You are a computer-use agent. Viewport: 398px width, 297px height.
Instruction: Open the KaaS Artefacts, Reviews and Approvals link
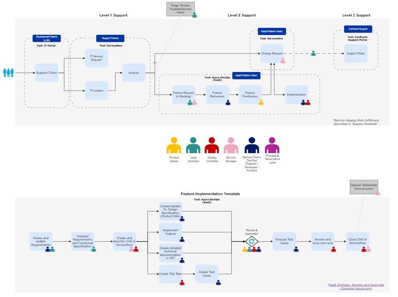pos(356,287)
